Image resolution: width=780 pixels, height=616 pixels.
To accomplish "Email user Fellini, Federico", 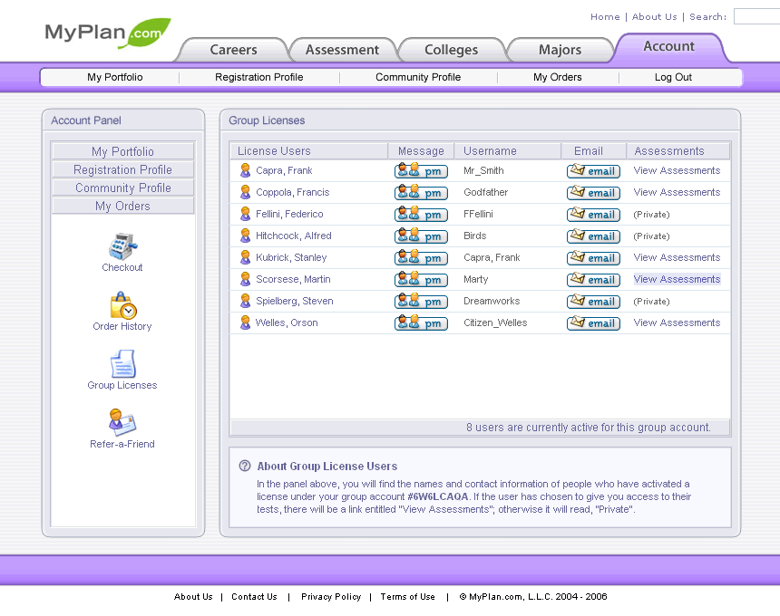I will (593, 215).
